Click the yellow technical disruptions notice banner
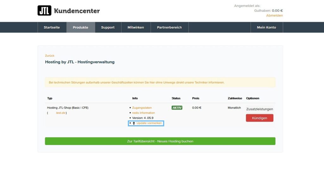The width and height of the screenshot is (324, 173). coord(160,82)
